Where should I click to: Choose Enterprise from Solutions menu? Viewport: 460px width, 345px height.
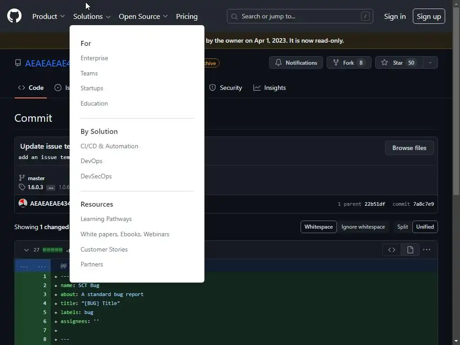(x=94, y=58)
